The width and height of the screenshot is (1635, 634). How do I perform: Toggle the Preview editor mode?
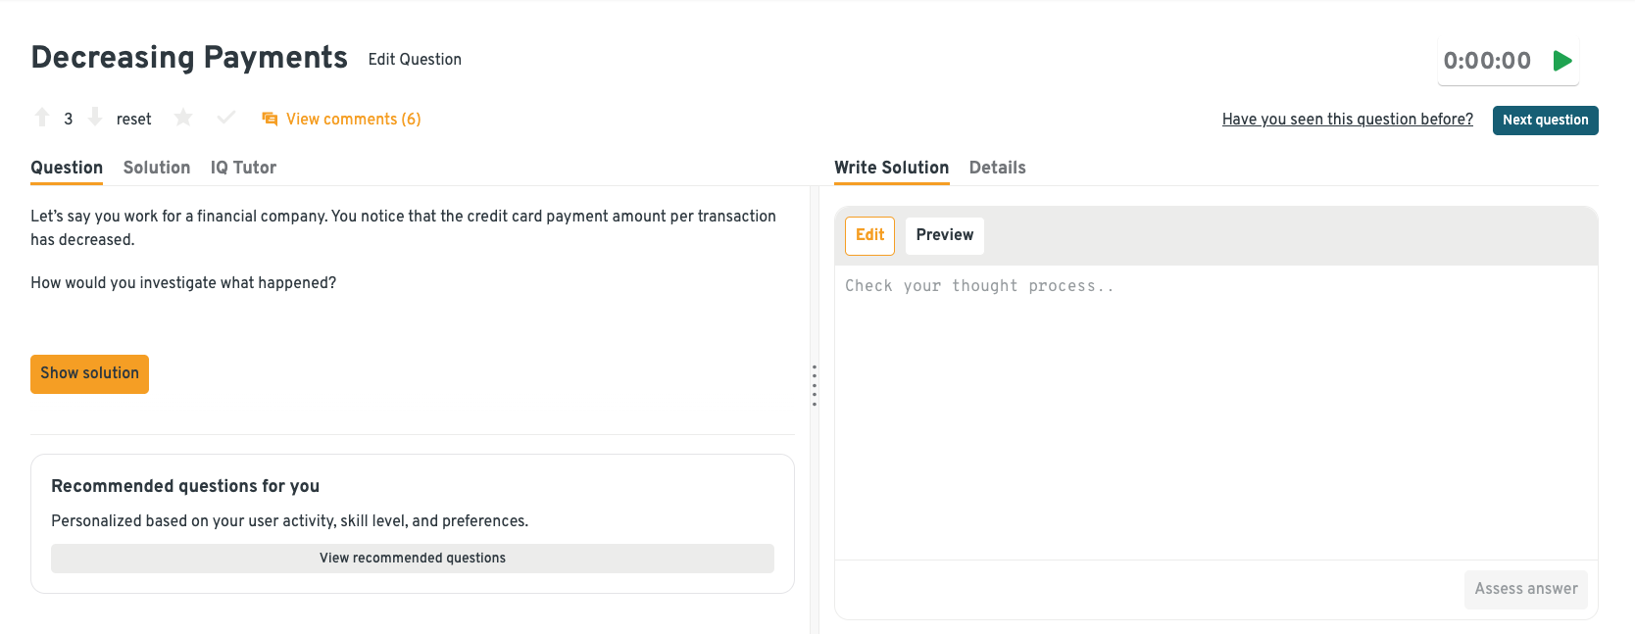(x=944, y=235)
